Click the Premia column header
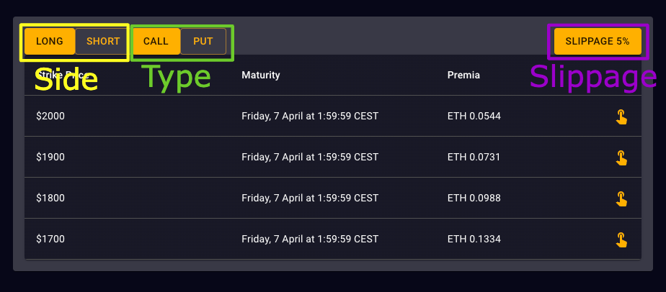The image size is (666, 292). pyautogui.click(x=463, y=76)
